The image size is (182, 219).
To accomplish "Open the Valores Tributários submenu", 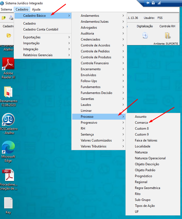I will click(x=99, y=146).
